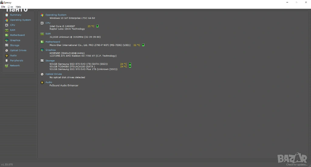
Task: Click the icon beside Motherboard heading
Action: [42, 42]
